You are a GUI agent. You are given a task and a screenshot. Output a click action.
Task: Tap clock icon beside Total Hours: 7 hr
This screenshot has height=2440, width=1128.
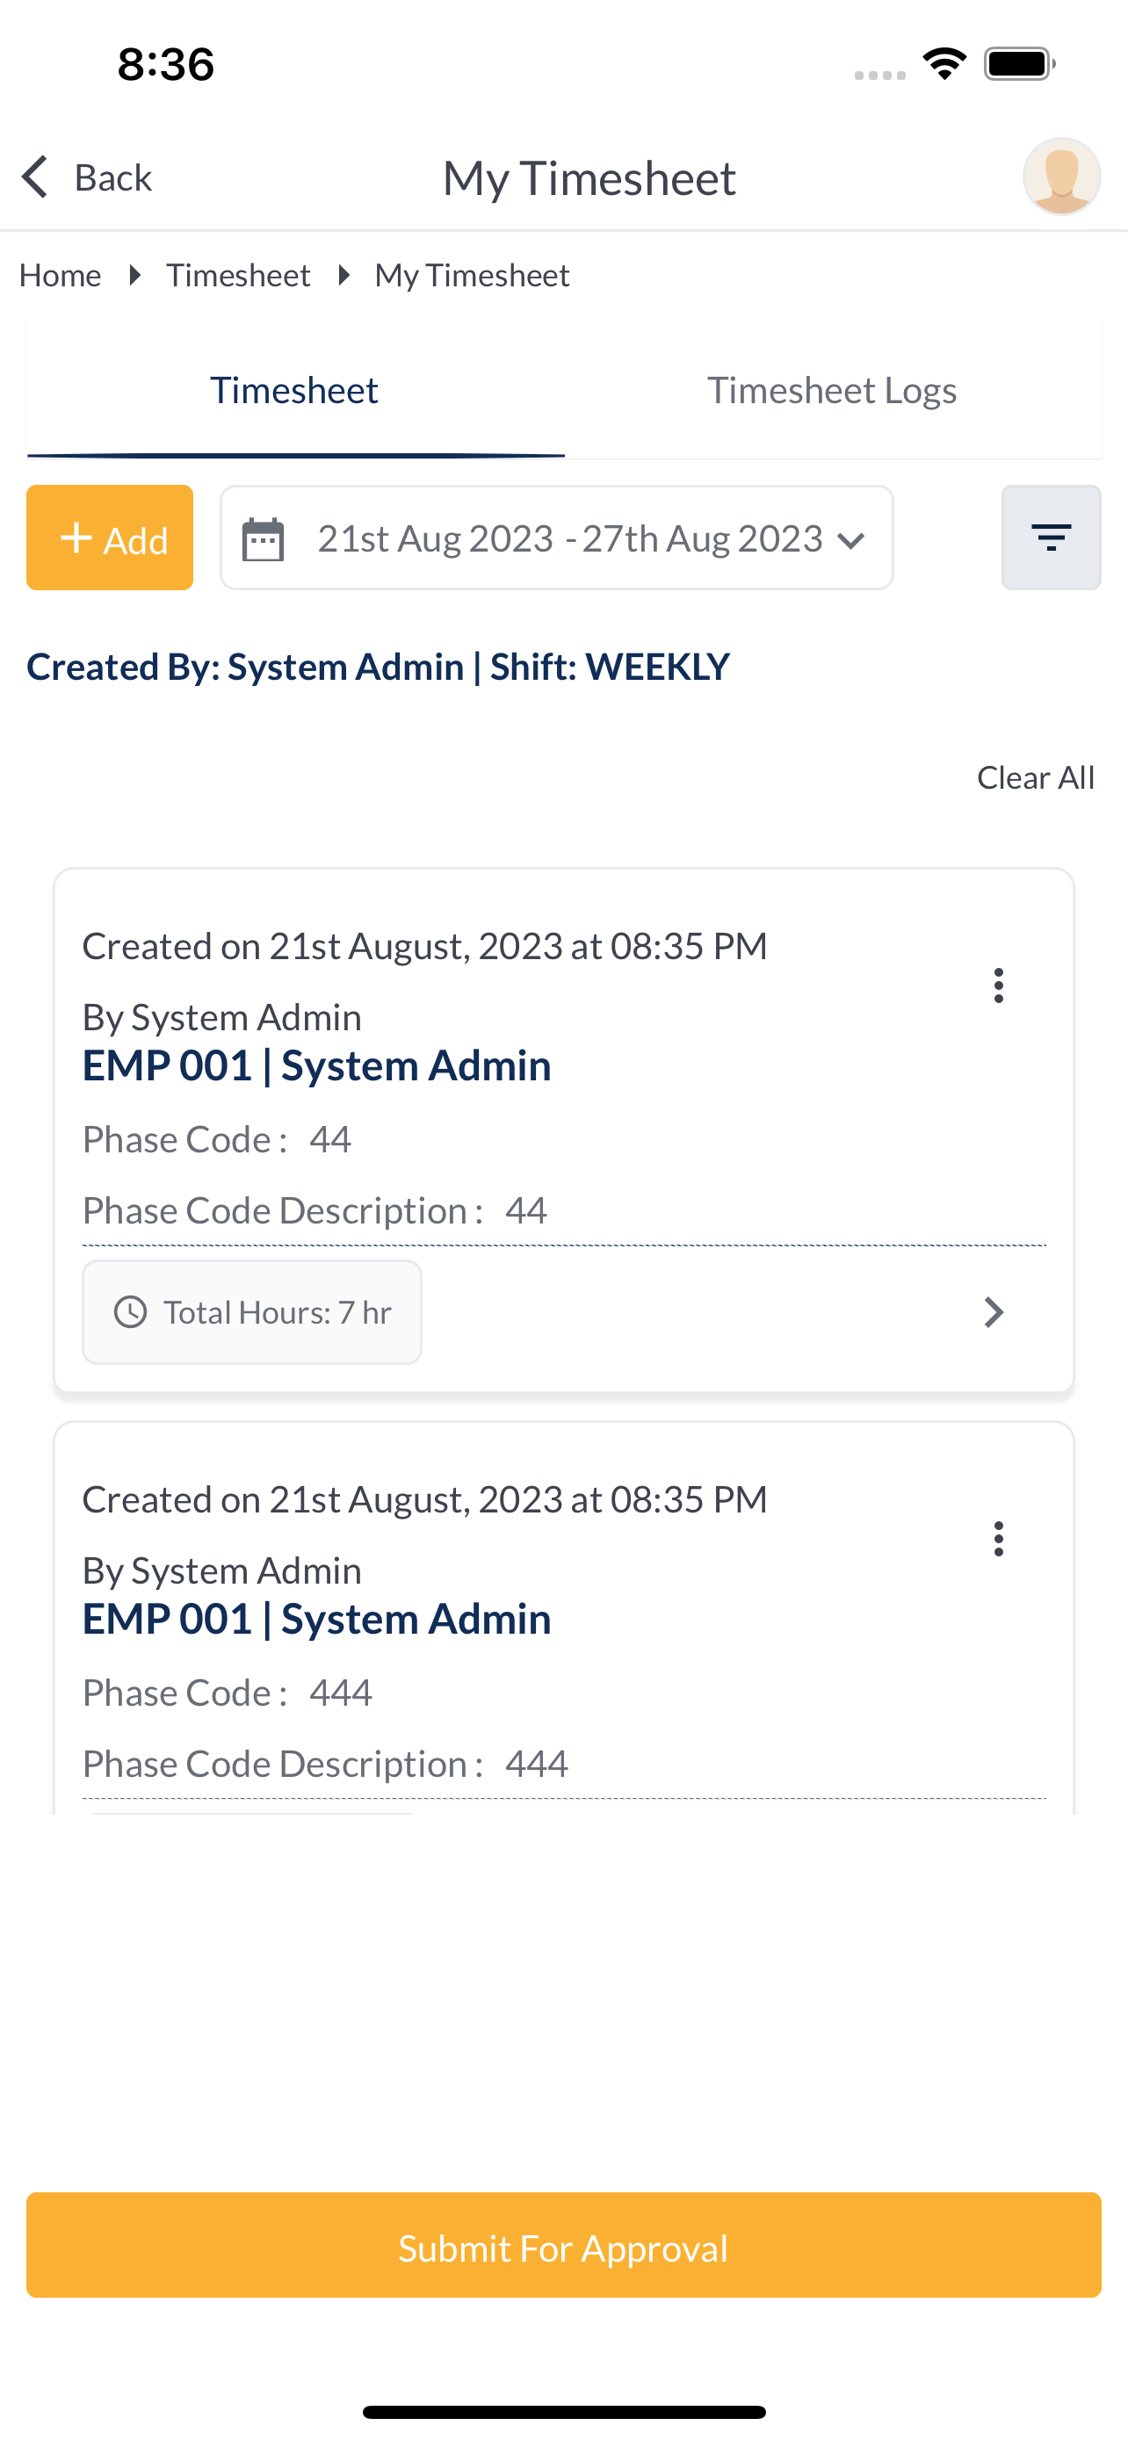click(x=131, y=1312)
